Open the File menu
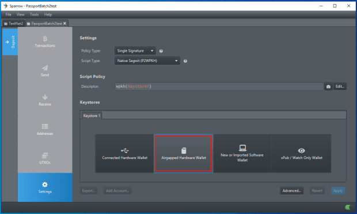This screenshot has width=357, height=214. point(9,14)
